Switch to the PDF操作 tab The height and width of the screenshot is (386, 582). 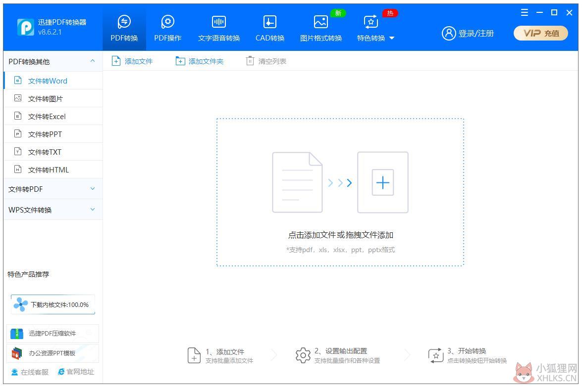coord(168,28)
